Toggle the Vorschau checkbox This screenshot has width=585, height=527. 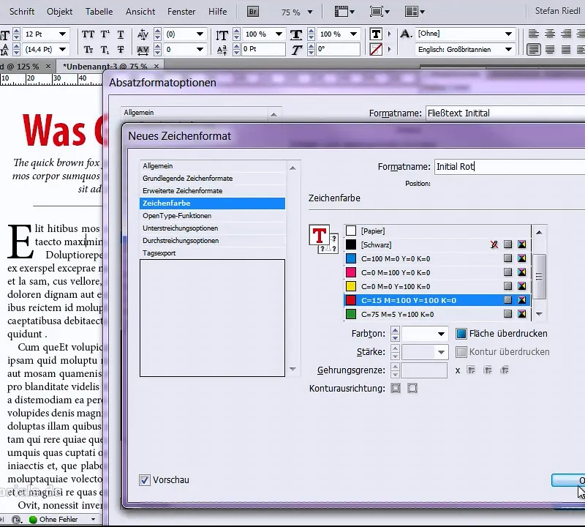(x=144, y=480)
